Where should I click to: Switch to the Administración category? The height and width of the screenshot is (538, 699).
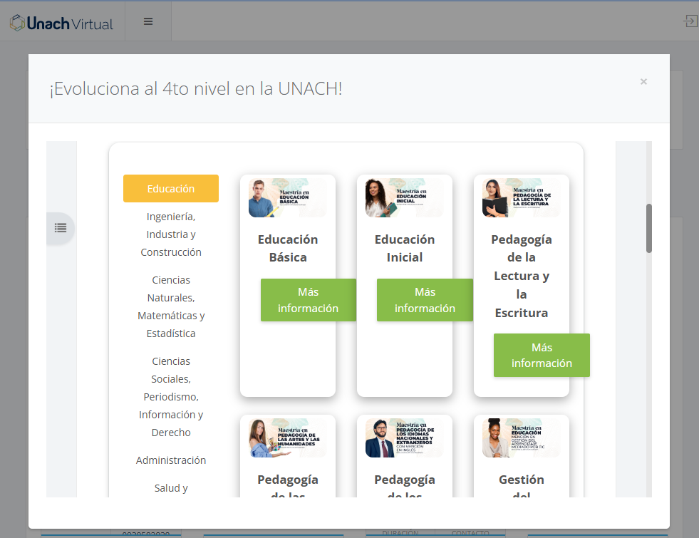(171, 460)
